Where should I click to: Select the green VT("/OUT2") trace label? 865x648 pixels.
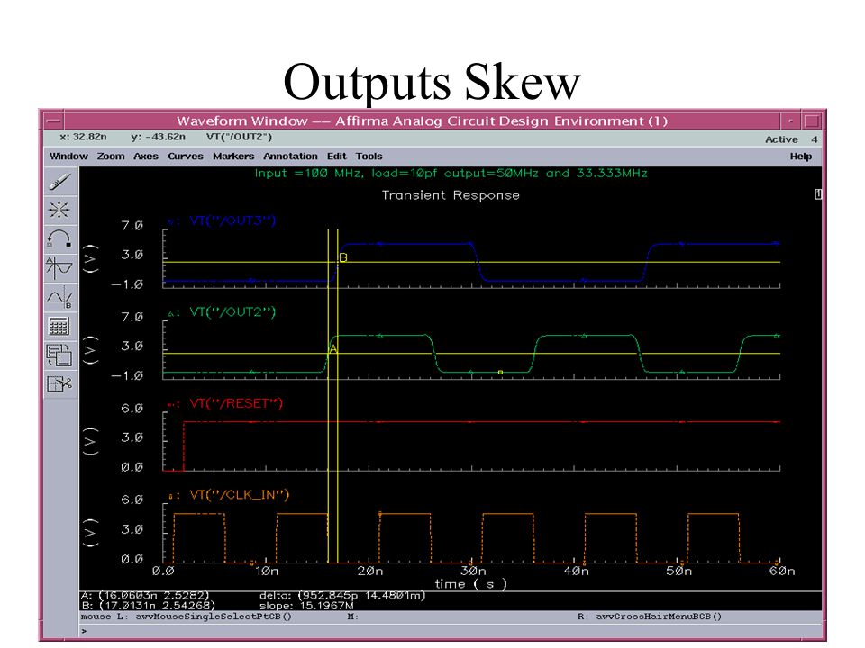(232, 312)
